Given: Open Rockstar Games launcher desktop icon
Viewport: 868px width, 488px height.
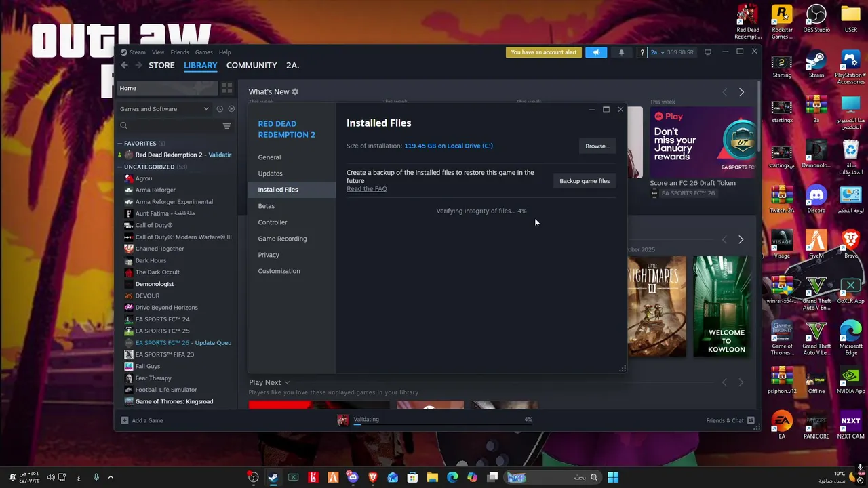Looking at the screenshot, I should click(x=782, y=22).
